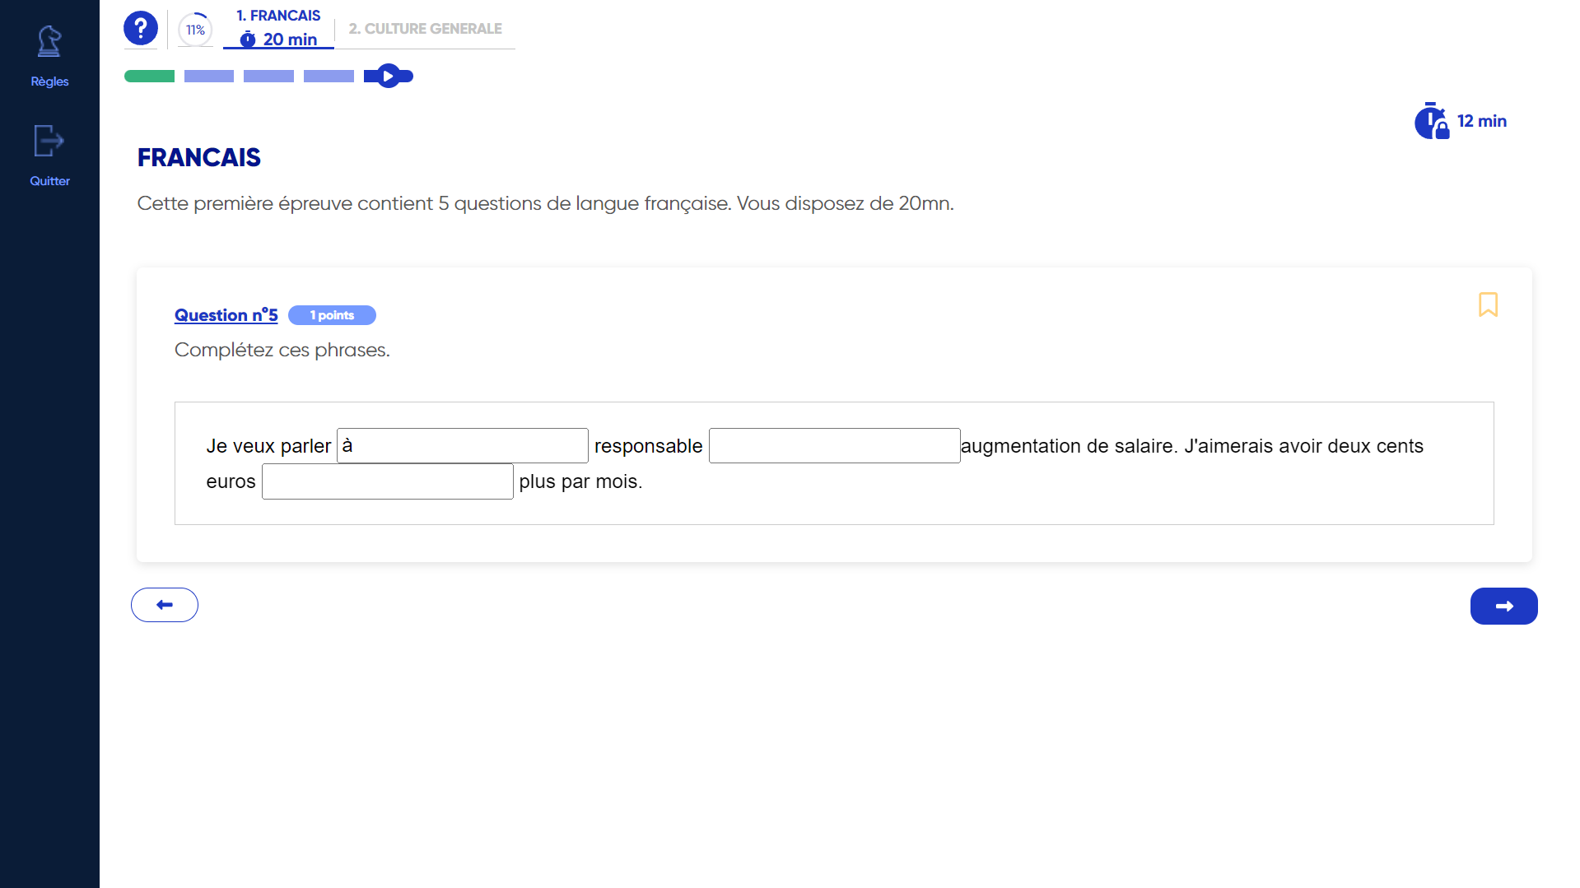Open the help question mark icon
Viewport: 1580px width, 888px height.
pyautogui.click(x=140, y=27)
